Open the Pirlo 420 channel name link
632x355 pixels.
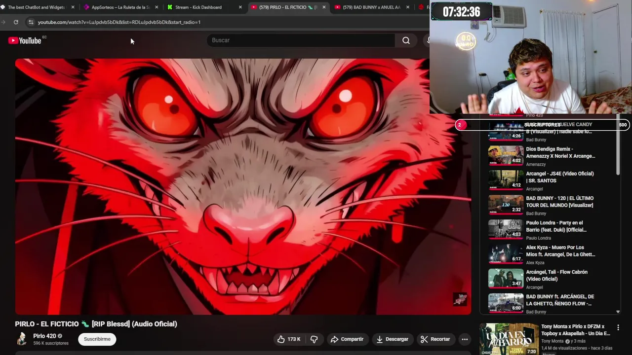pos(44,336)
